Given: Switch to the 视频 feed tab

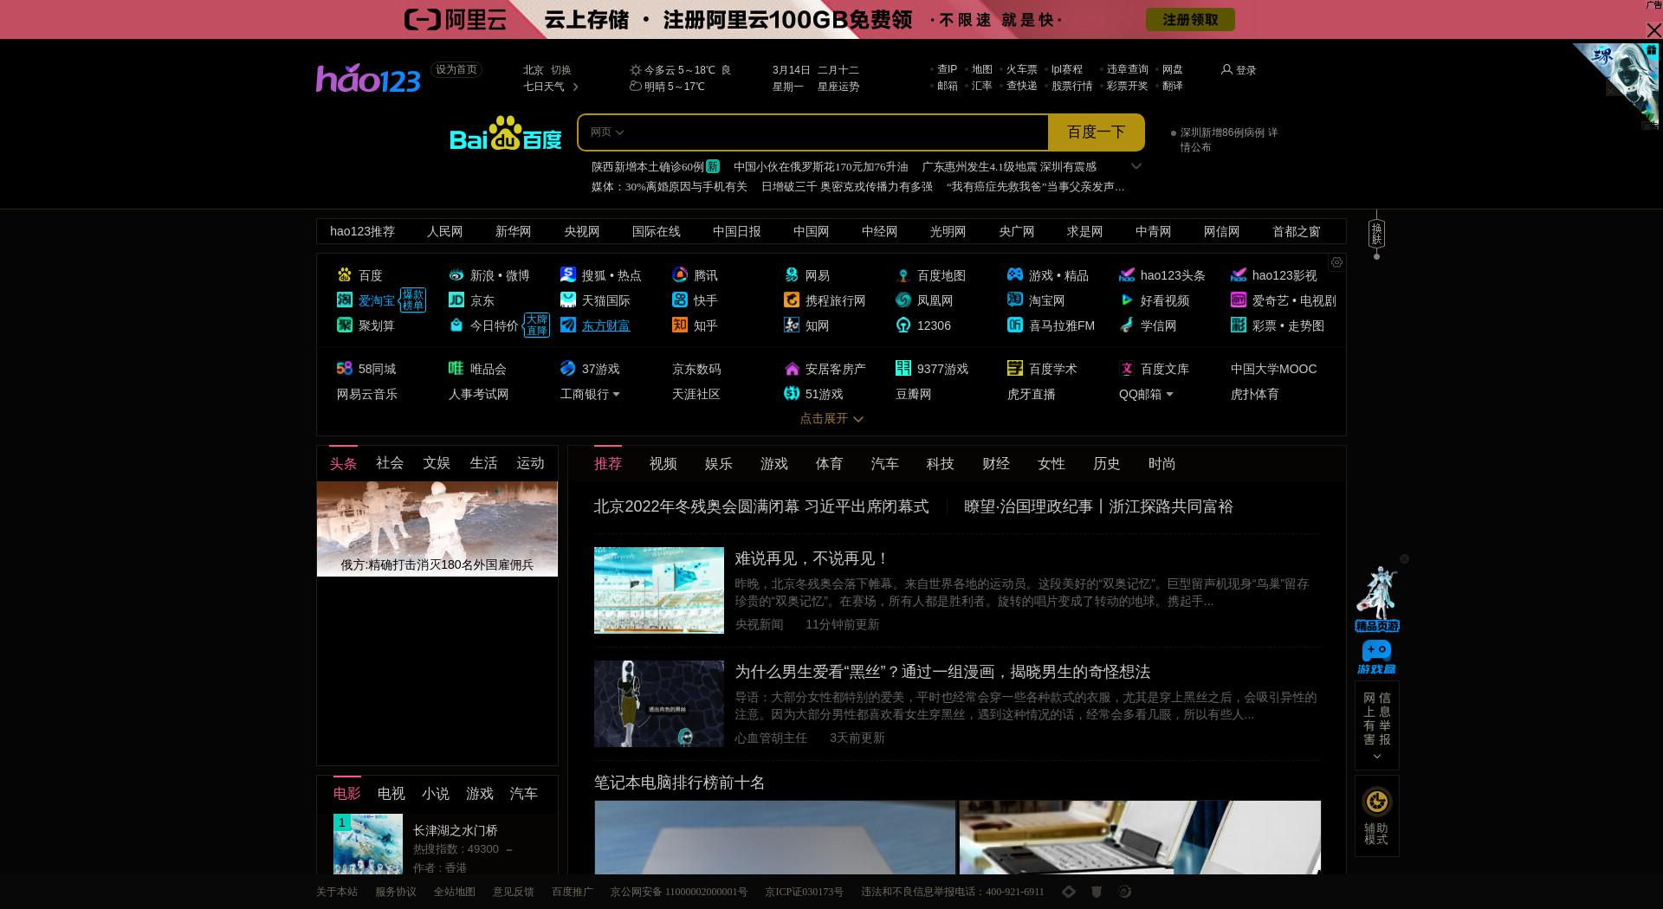Looking at the screenshot, I should 663,464.
